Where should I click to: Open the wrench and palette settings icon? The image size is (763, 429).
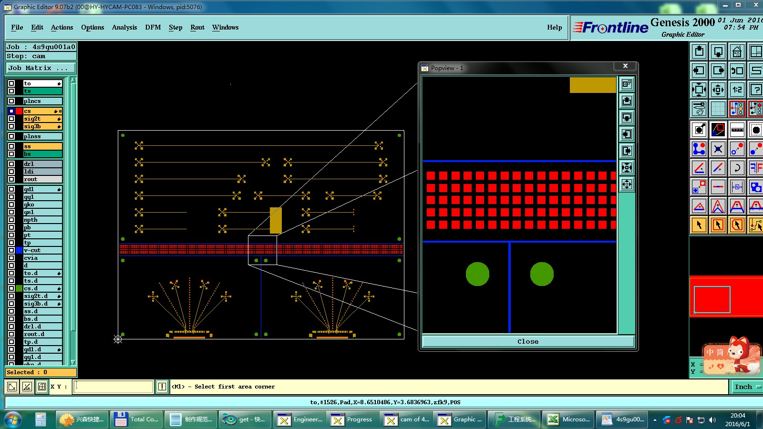point(699,109)
